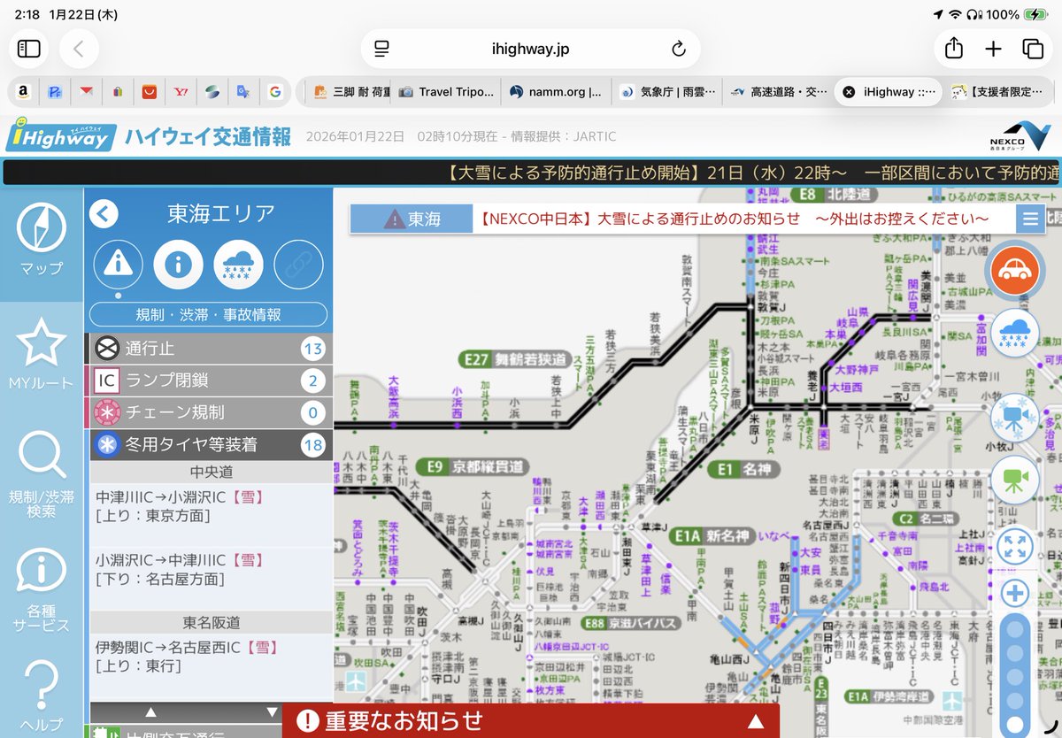The height and width of the screenshot is (738, 1062).
Task: Select the snow cloud info tab
Action: click(239, 264)
